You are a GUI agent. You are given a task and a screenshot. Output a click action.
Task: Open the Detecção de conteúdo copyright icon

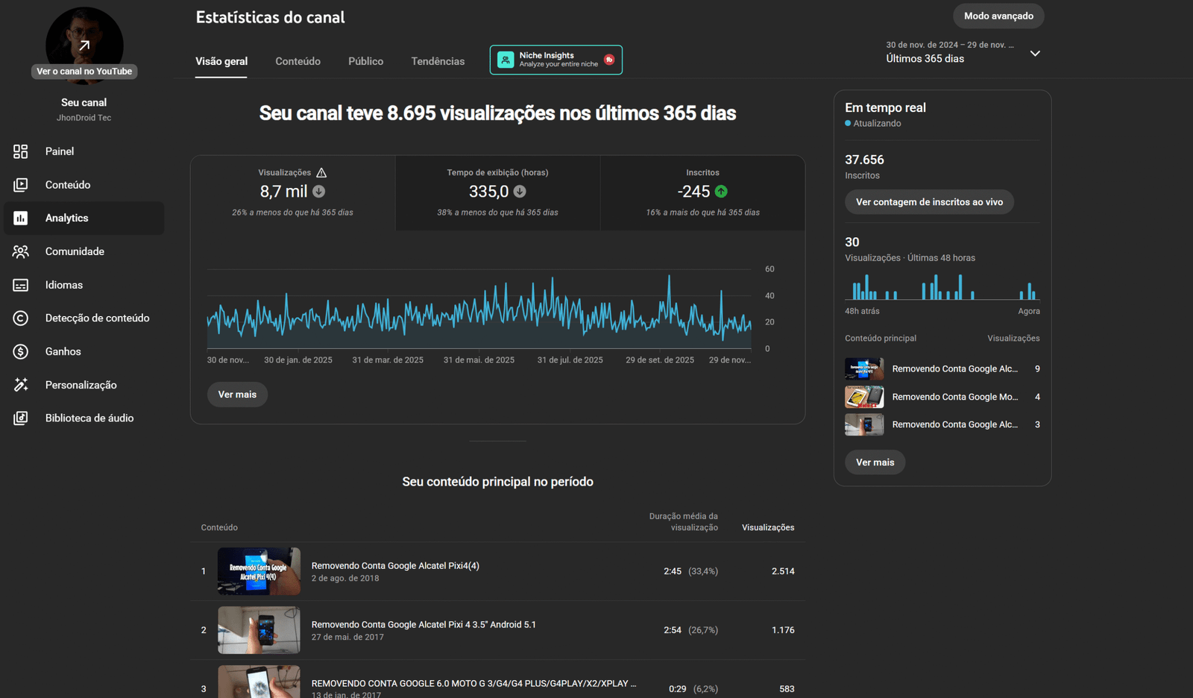pos(21,318)
